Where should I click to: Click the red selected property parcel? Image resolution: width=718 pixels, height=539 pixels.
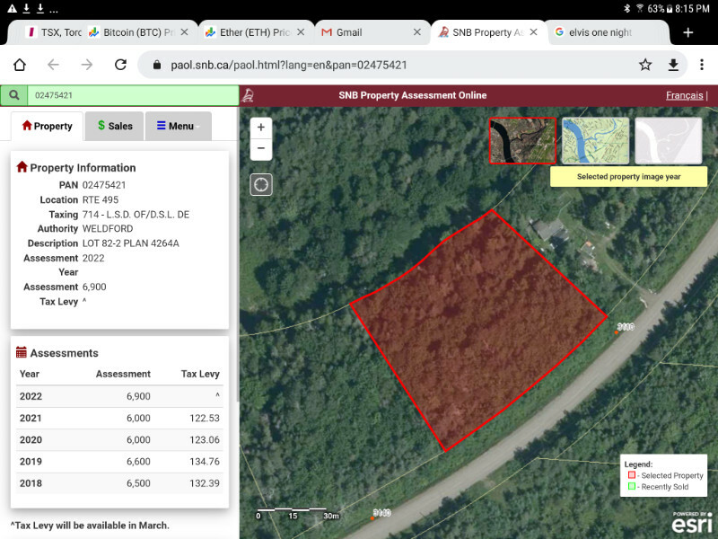click(478, 330)
